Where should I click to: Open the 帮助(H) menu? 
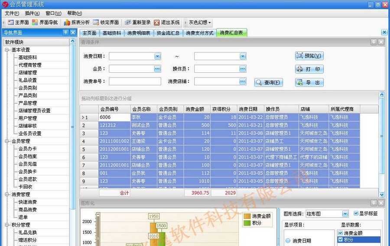coord(75,13)
